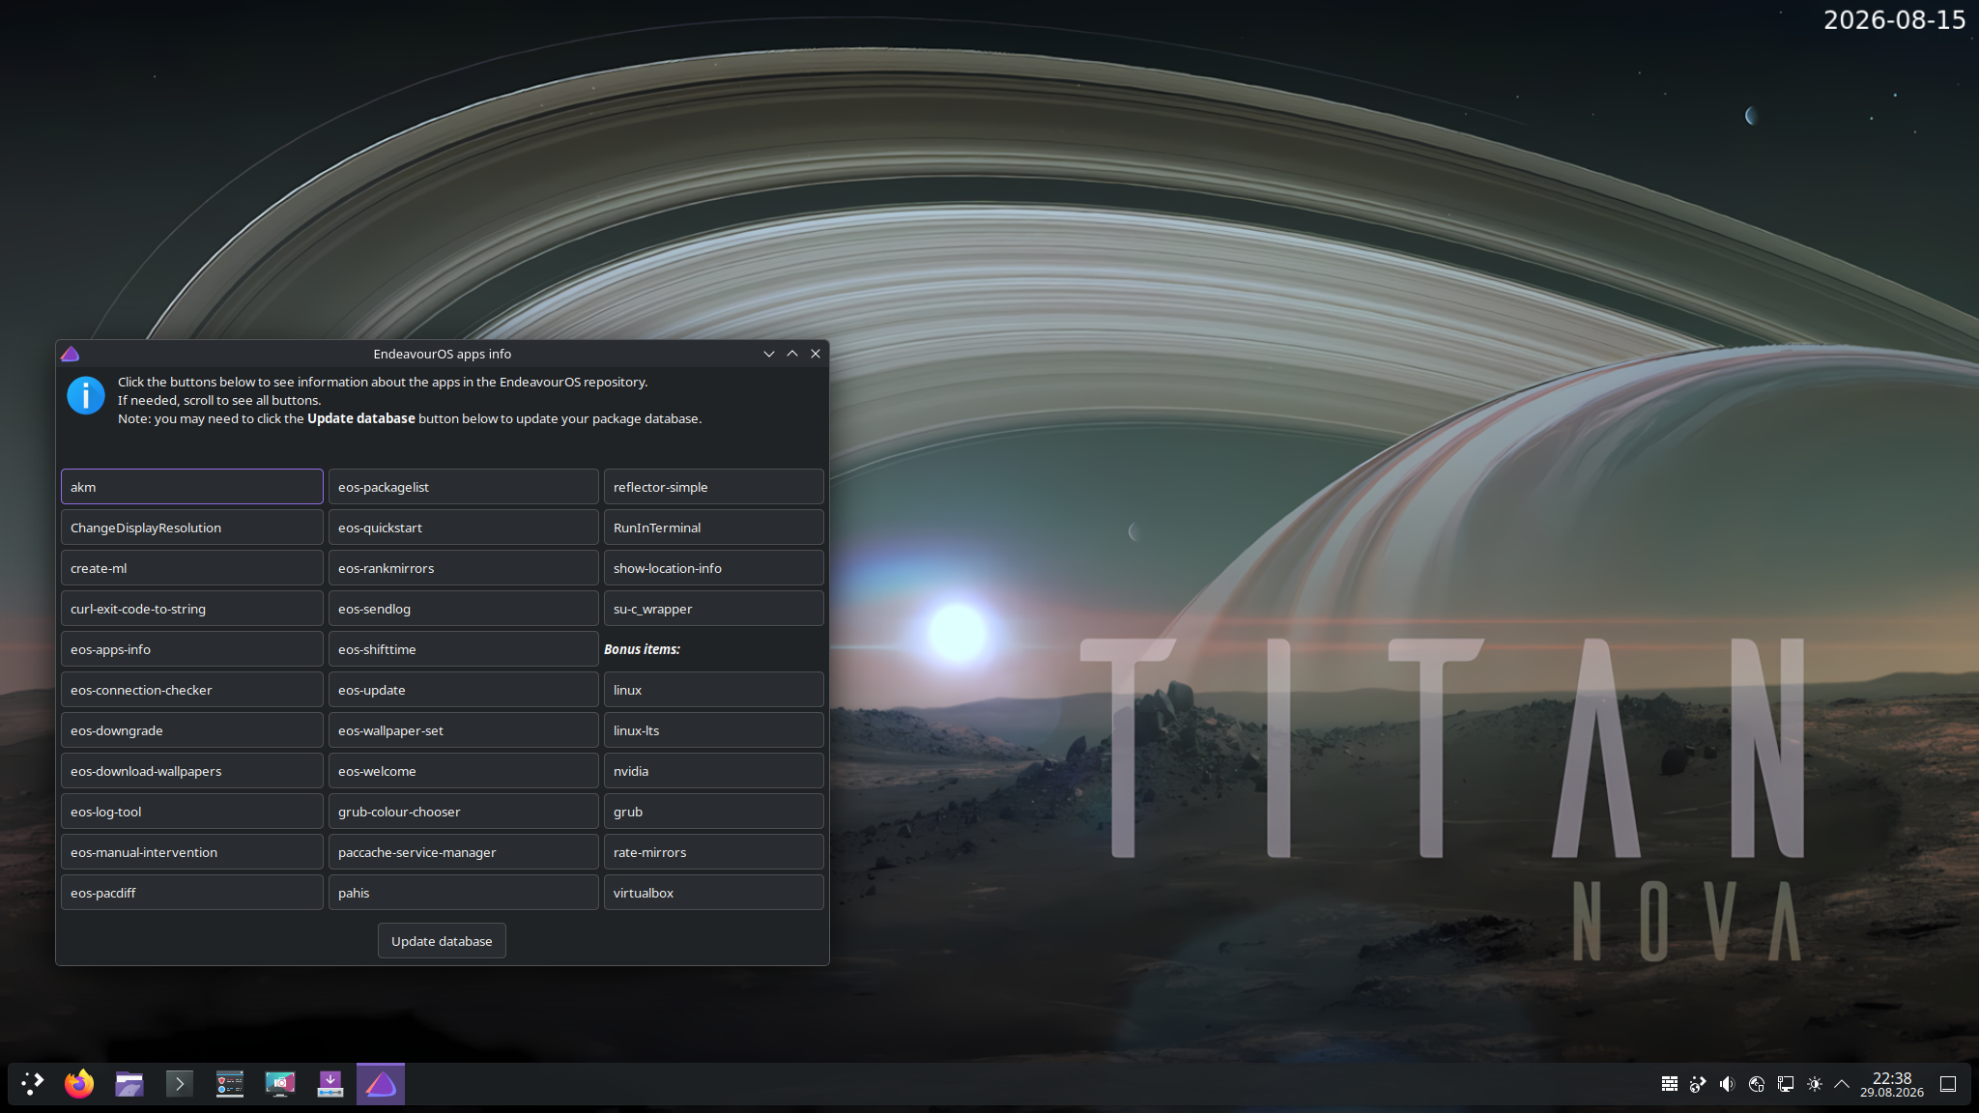
Task: Open the eos-apps-info entry
Action: (192, 649)
